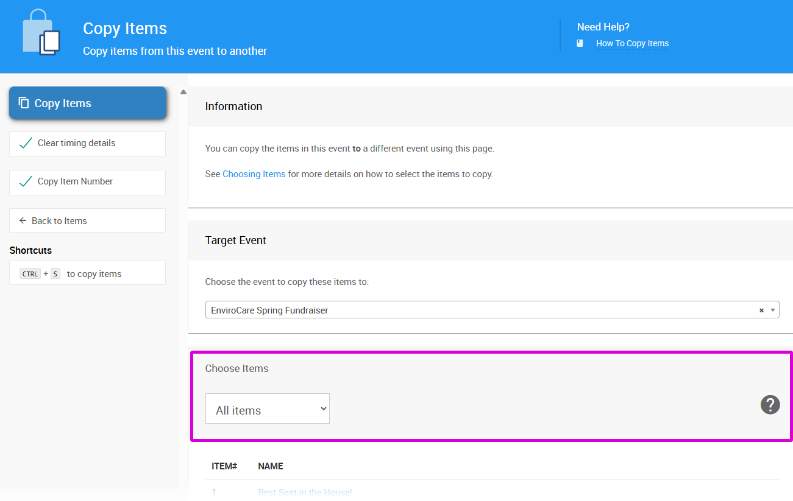Clear the selected target event with x
This screenshot has width=793, height=501.
pyautogui.click(x=761, y=310)
